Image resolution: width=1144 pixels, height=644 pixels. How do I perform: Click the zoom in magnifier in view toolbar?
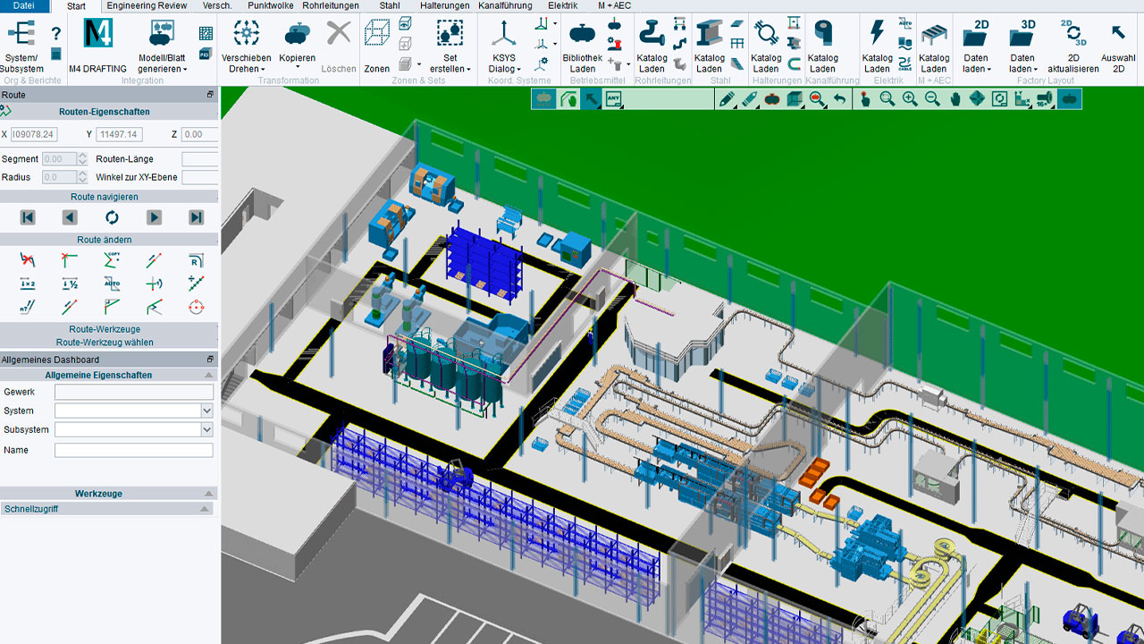[x=910, y=99]
